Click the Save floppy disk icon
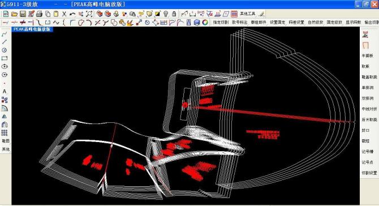379x206 pixels. (23, 14)
